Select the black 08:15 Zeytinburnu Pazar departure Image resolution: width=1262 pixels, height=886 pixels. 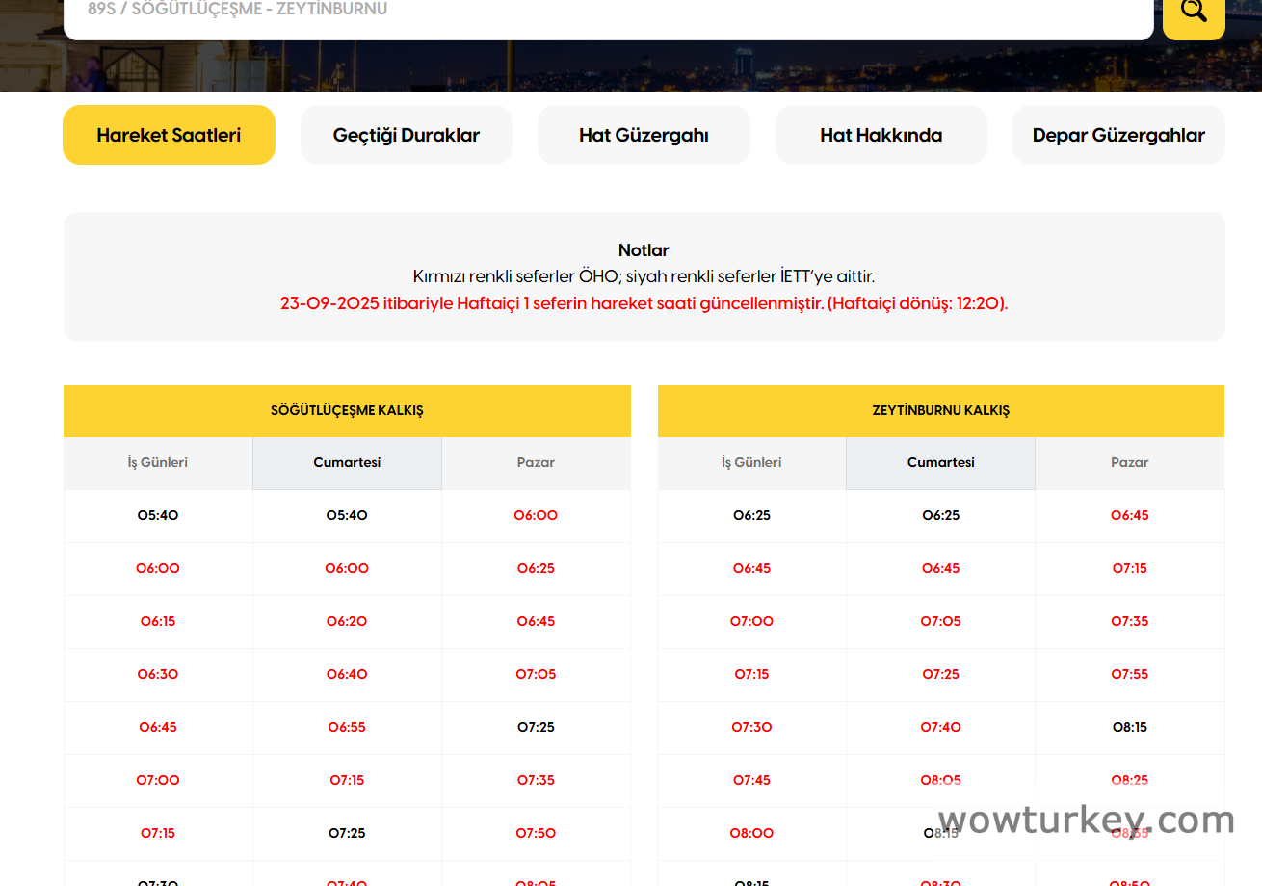tap(1129, 727)
